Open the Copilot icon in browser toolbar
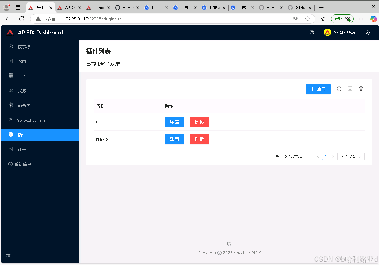Image resolution: width=379 pixels, height=265 pixels. click(374, 19)
